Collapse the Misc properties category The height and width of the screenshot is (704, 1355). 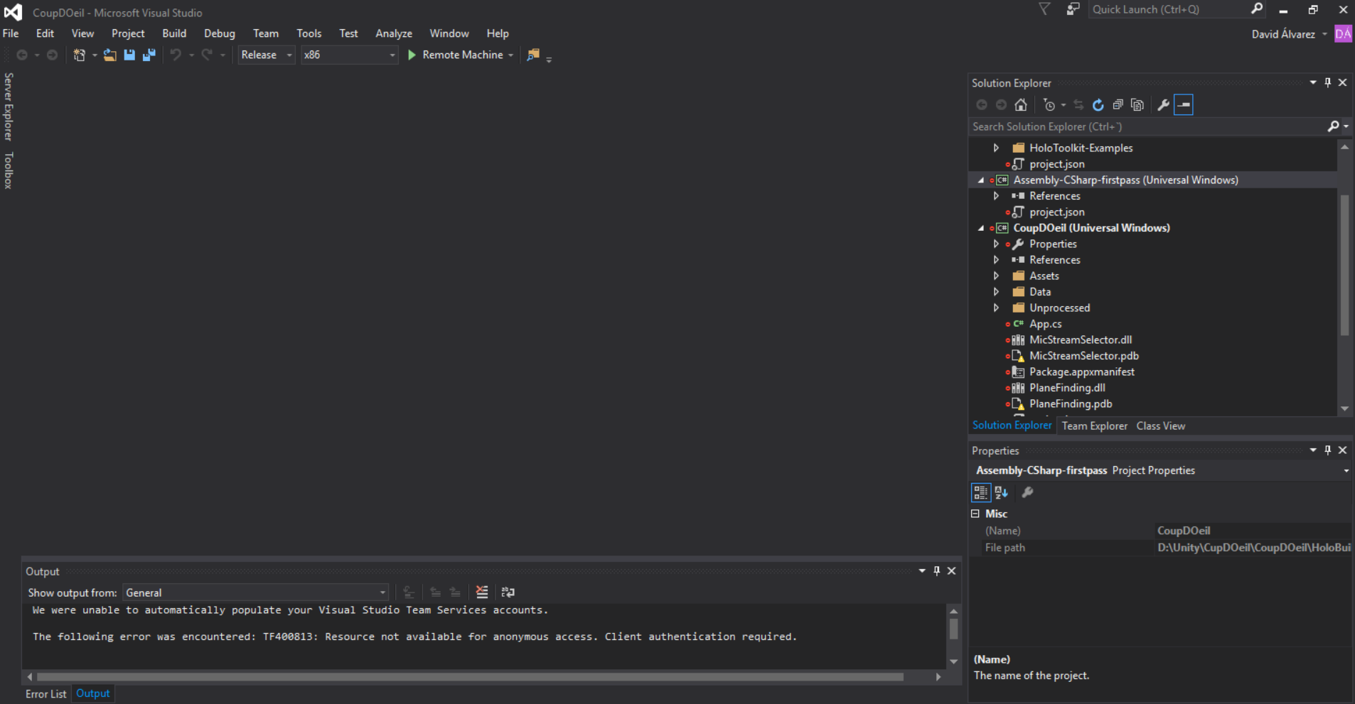coord(975,514)
